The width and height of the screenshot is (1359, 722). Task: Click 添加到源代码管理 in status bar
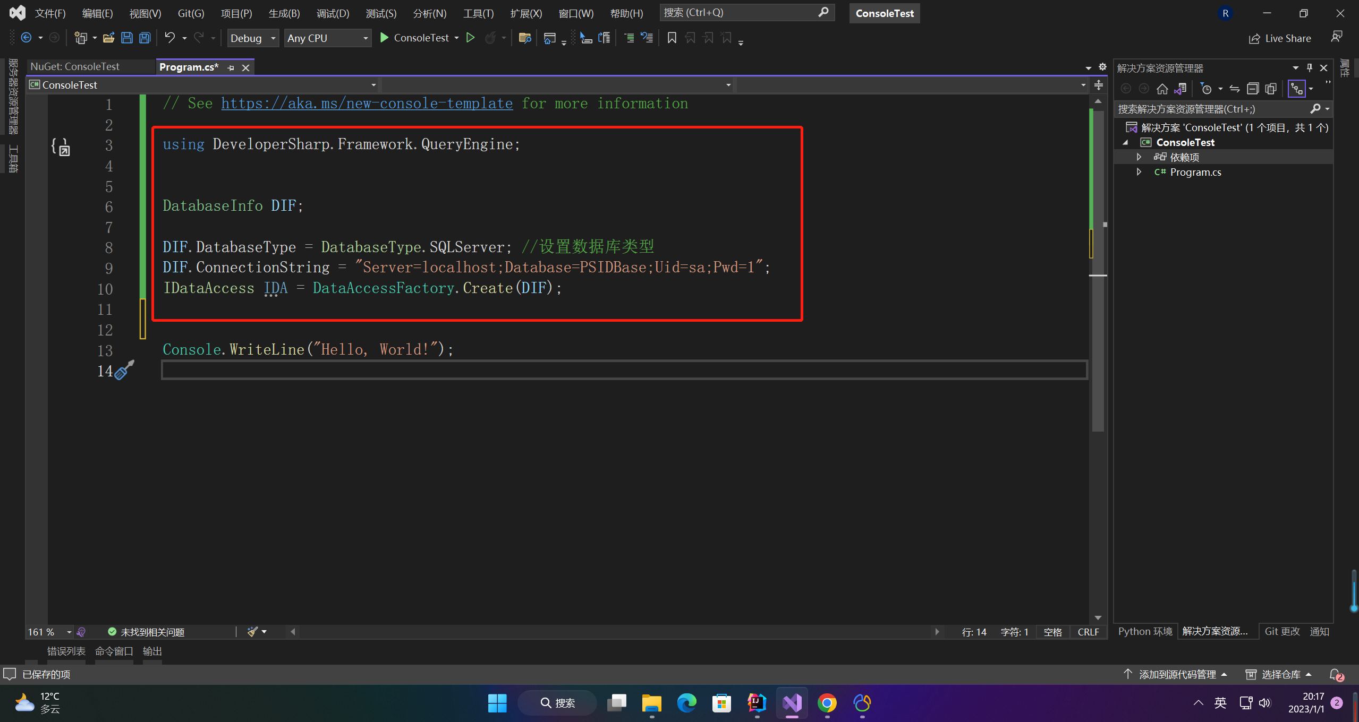pos(1175,674)
